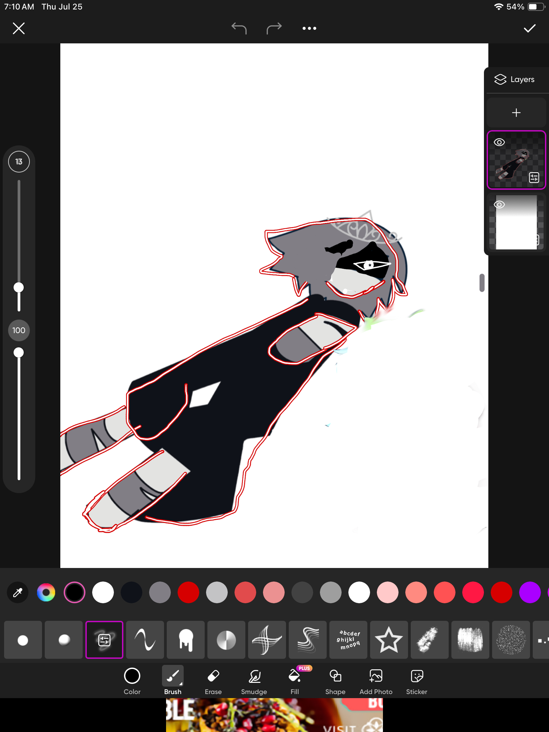Hide the character drawing layer
The width and height of the screenshot is (549, 732).
coord(499,142)
